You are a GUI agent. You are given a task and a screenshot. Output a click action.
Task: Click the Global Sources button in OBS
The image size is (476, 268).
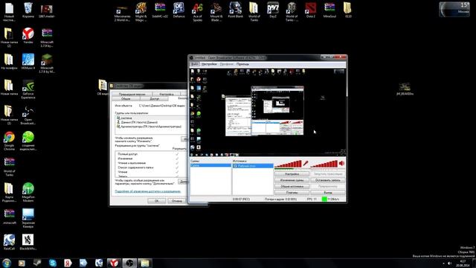pyautogui.click(x=292, y=186)
